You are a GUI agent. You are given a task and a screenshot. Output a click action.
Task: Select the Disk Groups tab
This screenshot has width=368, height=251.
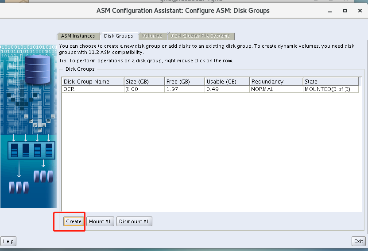119,36
